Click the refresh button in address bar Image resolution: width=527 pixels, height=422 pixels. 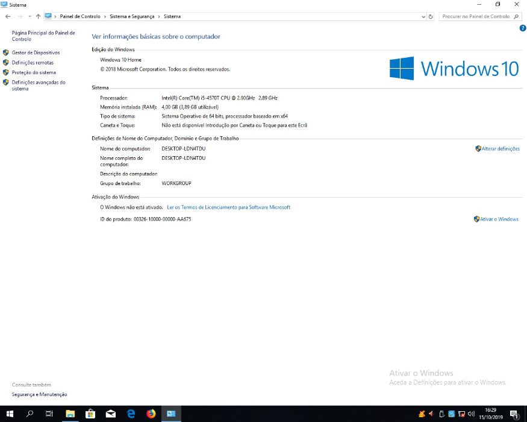(x=431, y=16)
